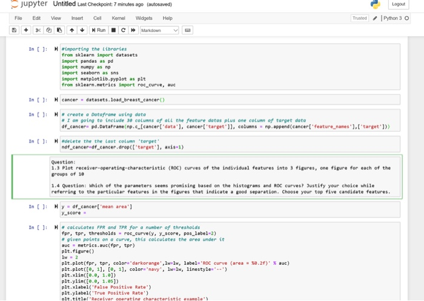
Task: Interrupt the kernel with stop icon
Action: click(114, 30)
